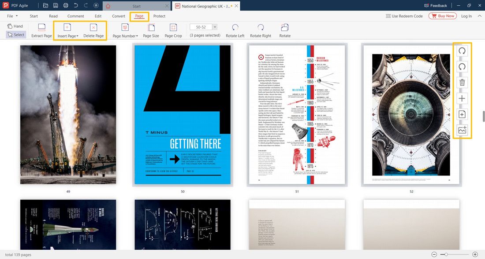Click the Page Crop tool
This screenshot has width=485, height=259.
click(173, 31)
